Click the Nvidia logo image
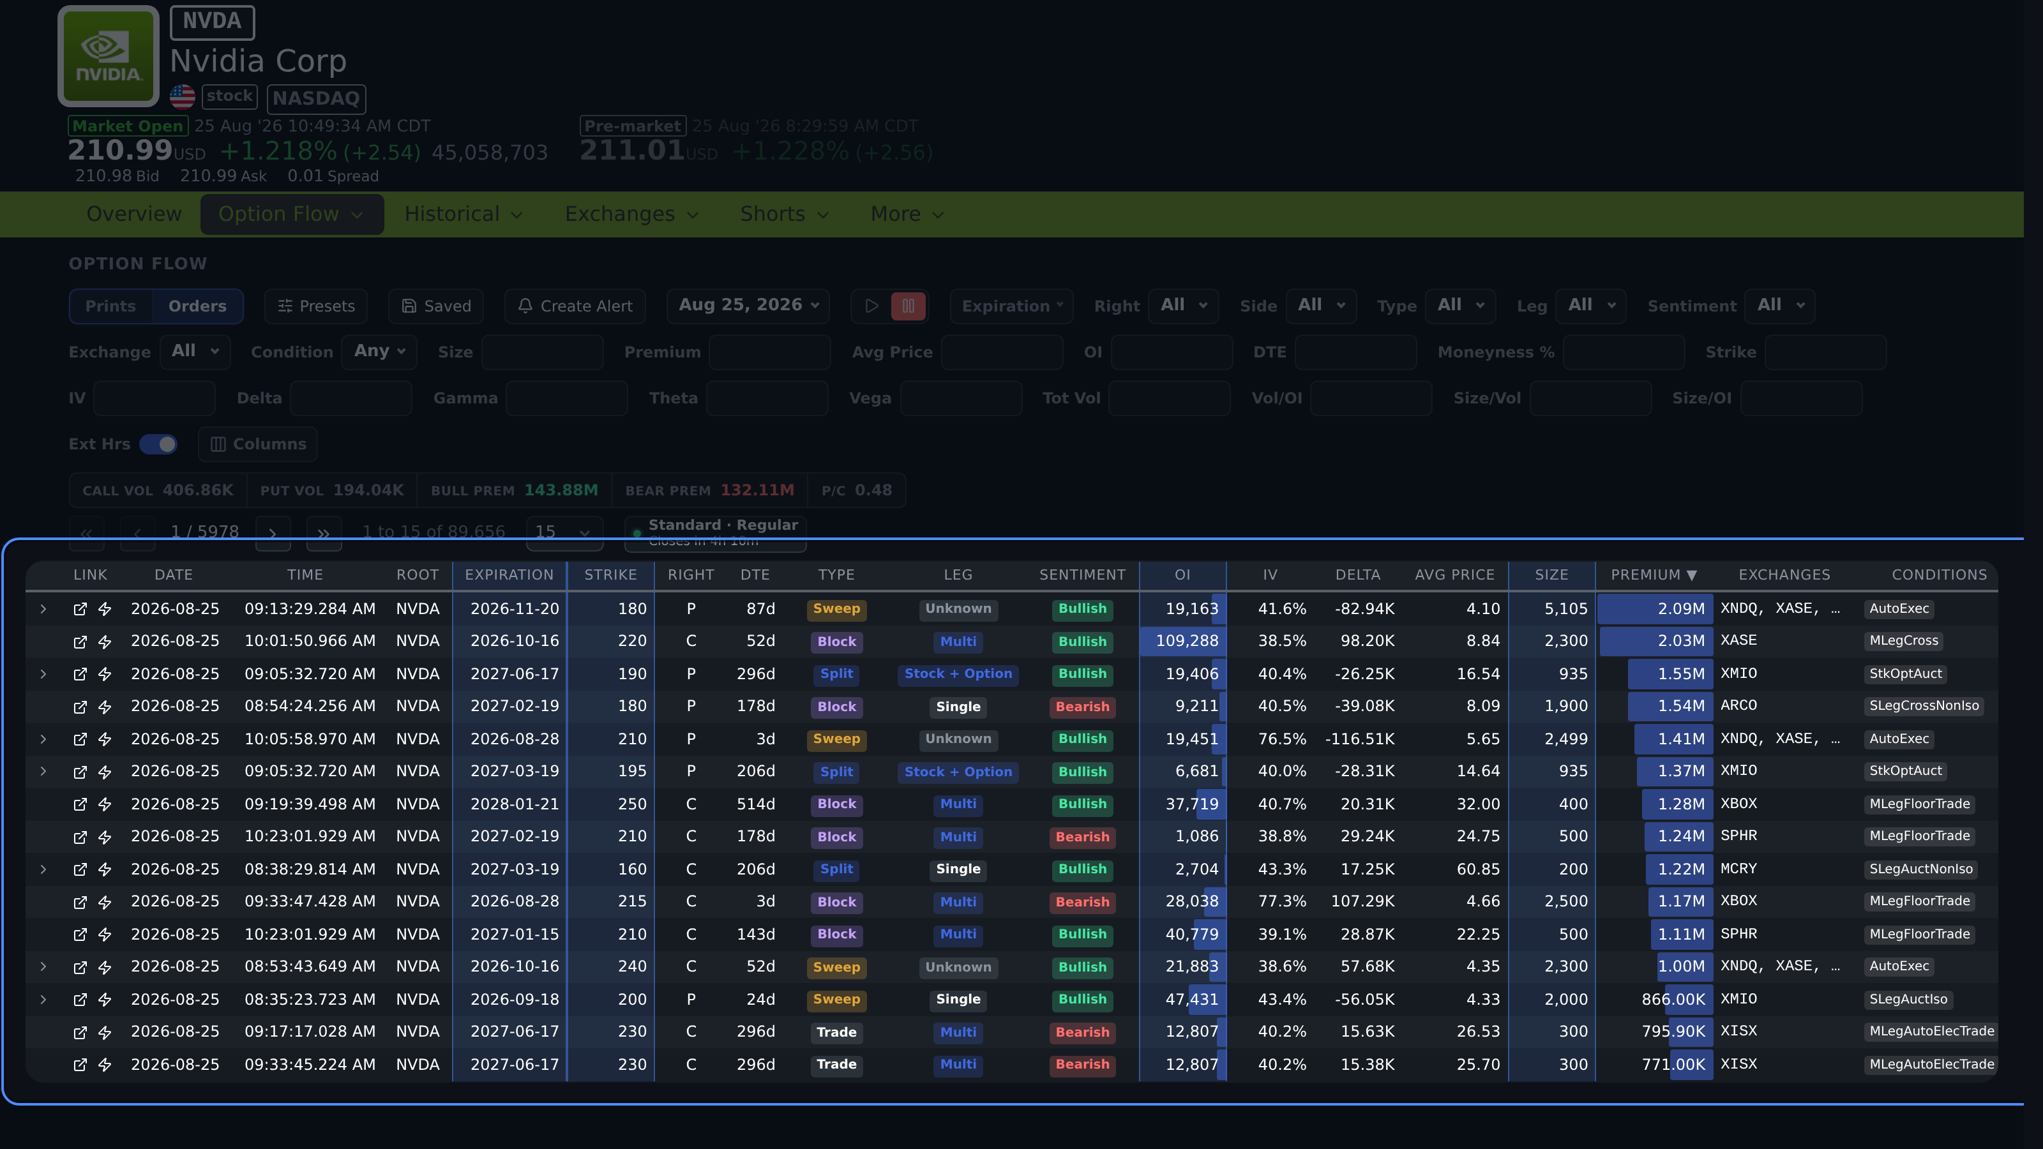 pos(109,56)
